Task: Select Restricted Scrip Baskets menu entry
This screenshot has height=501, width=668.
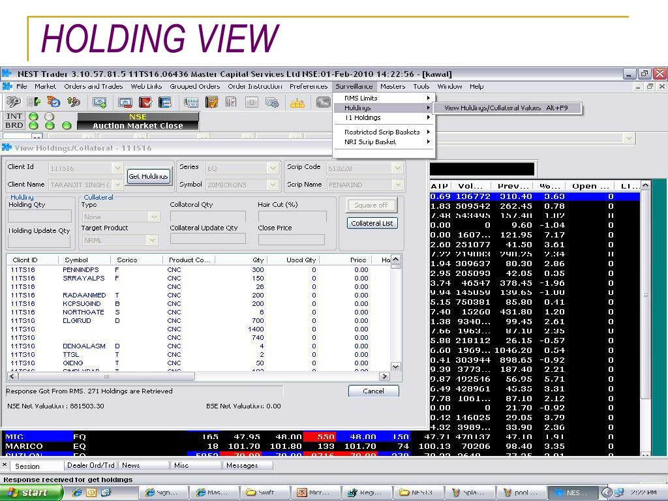Action: coord(384,132)
